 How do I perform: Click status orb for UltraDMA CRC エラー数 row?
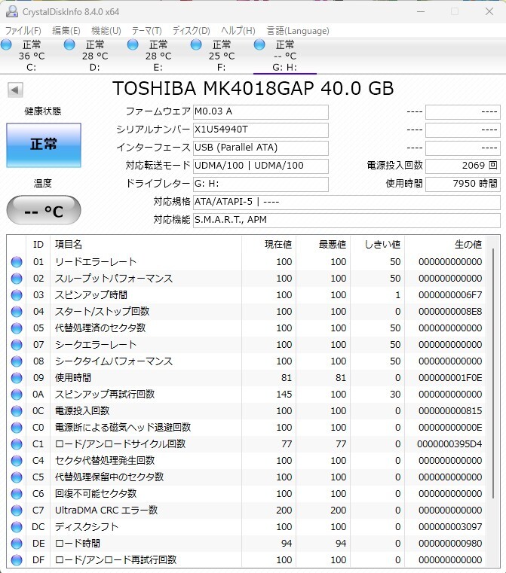[x=17, y=511]
